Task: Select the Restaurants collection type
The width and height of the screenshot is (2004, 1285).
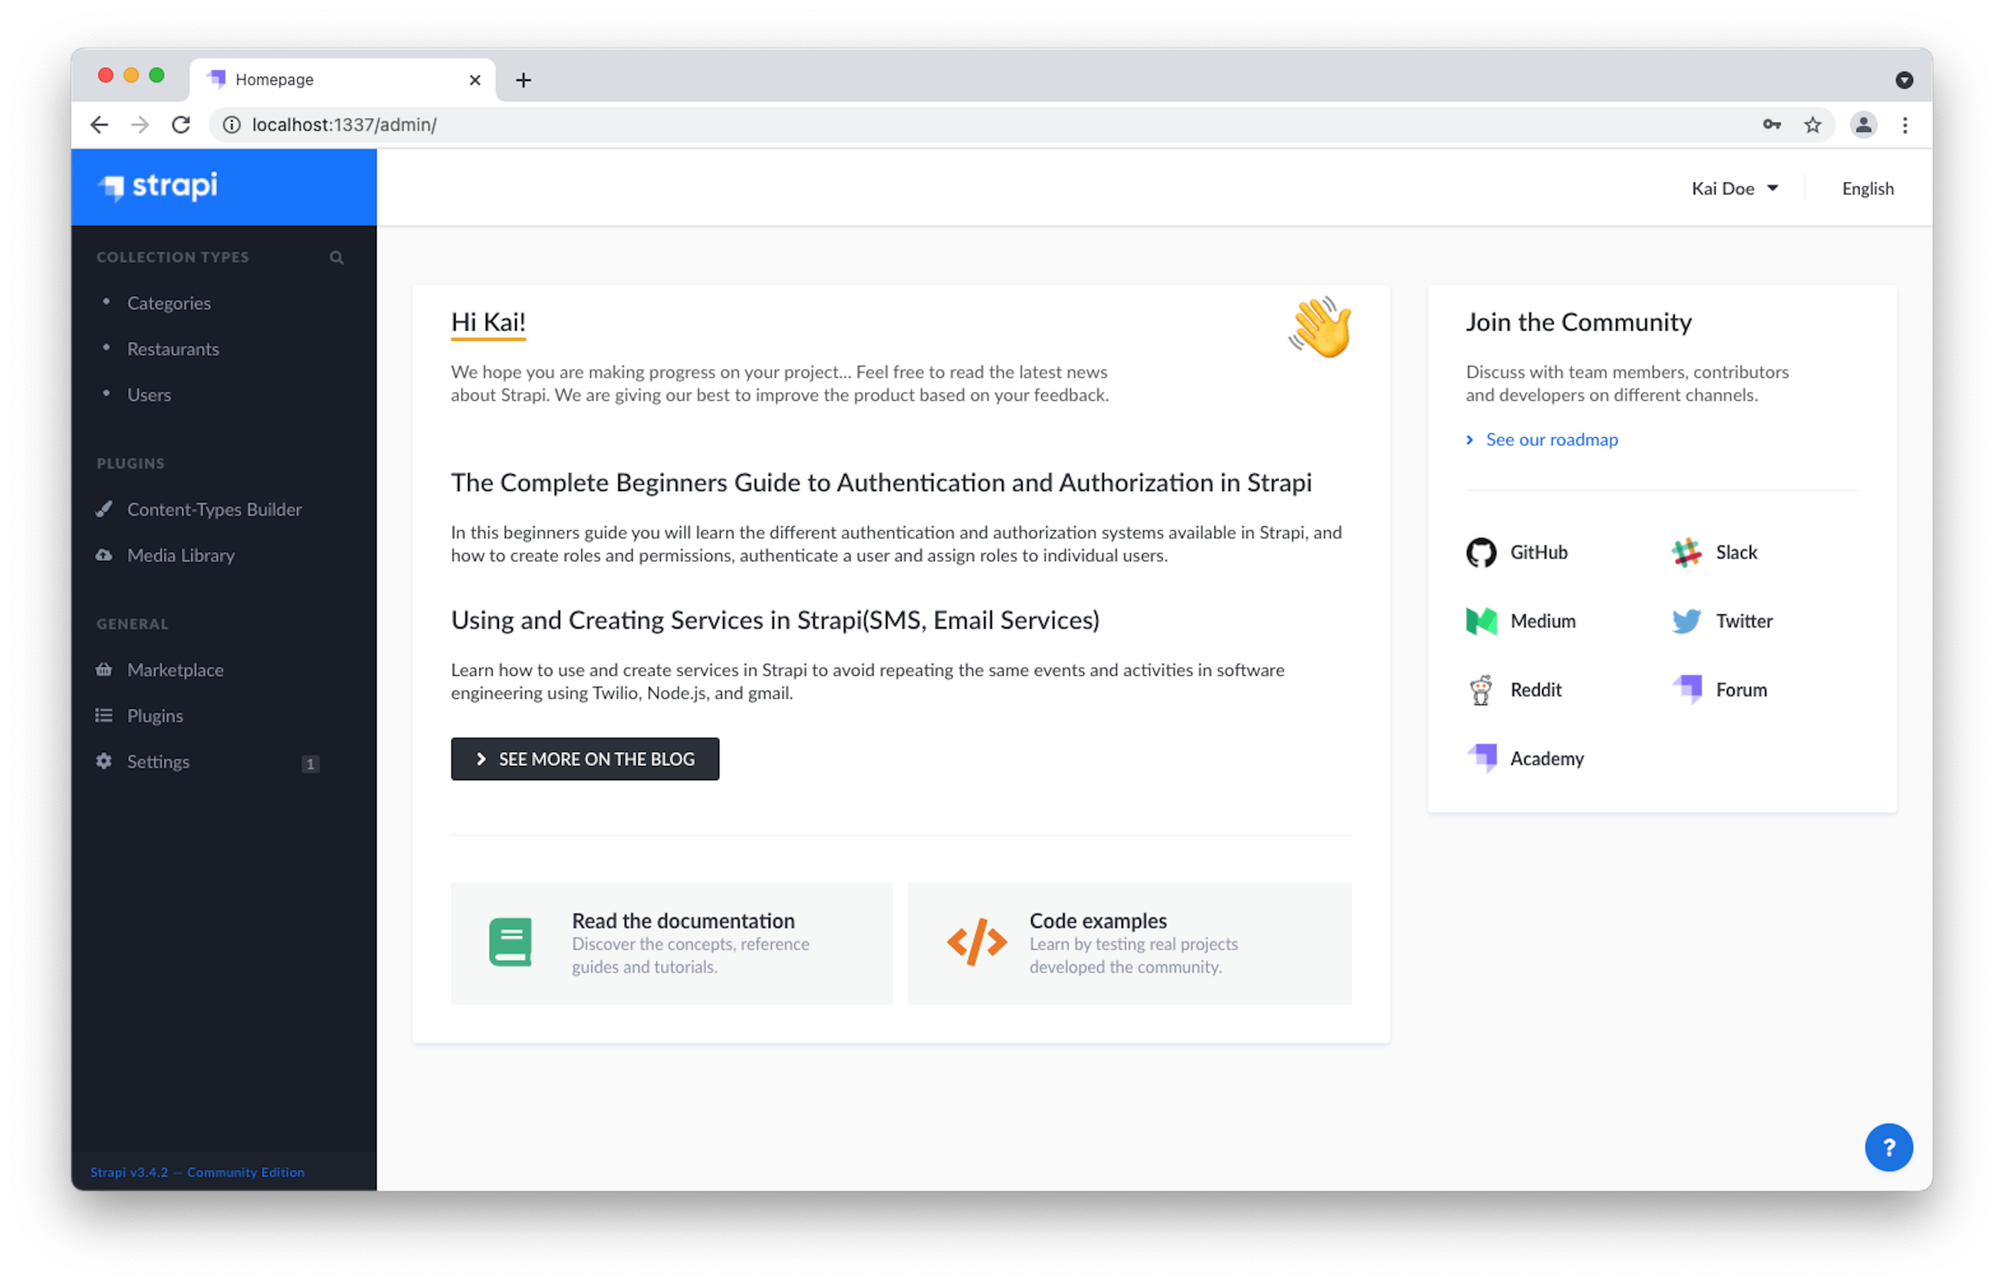Action: (172, 347)
